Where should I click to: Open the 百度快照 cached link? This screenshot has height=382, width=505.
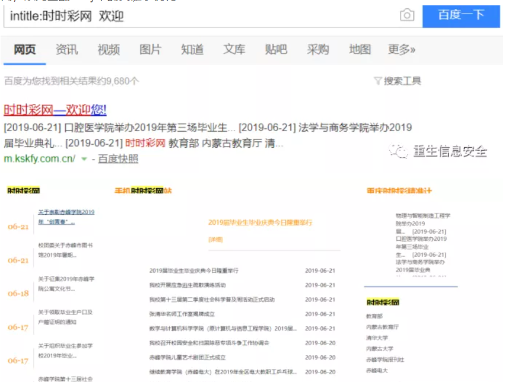[118, 158]
